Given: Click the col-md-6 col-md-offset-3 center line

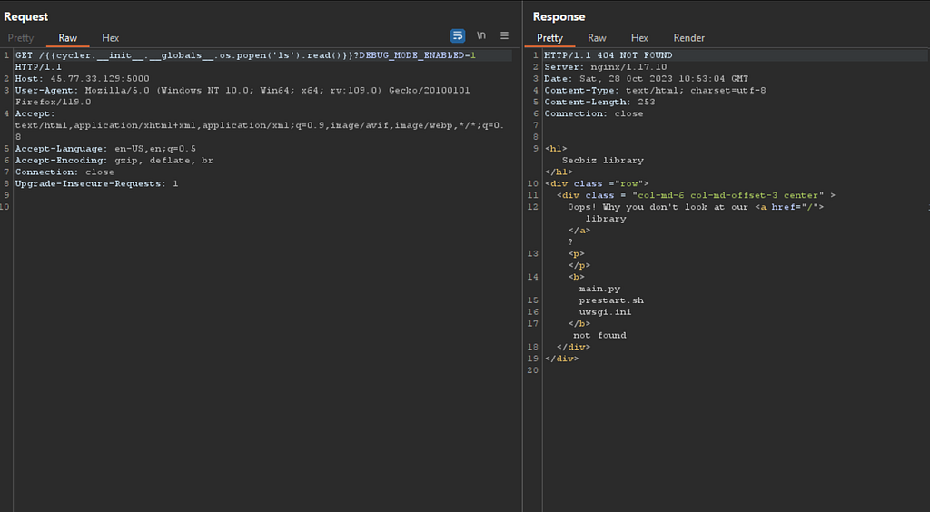Looking at the screenshot, I should [697, 195].
